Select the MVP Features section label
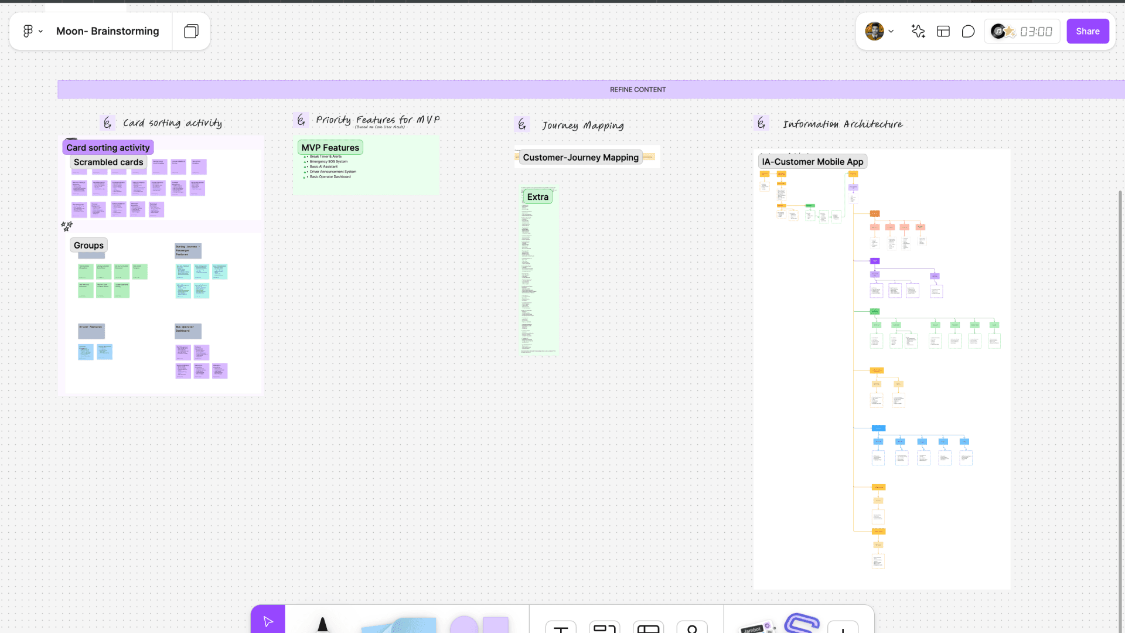Screen dimensions: 1125x633 coord(330,148)
